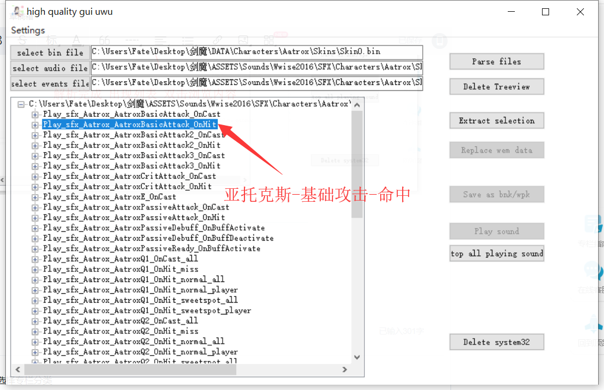Select Play_sfx_Aatrox_AatroxBasicAttack2_OnHit row
Image resolution: width=604 pixels, height=390 pixels.
point(131,145)
